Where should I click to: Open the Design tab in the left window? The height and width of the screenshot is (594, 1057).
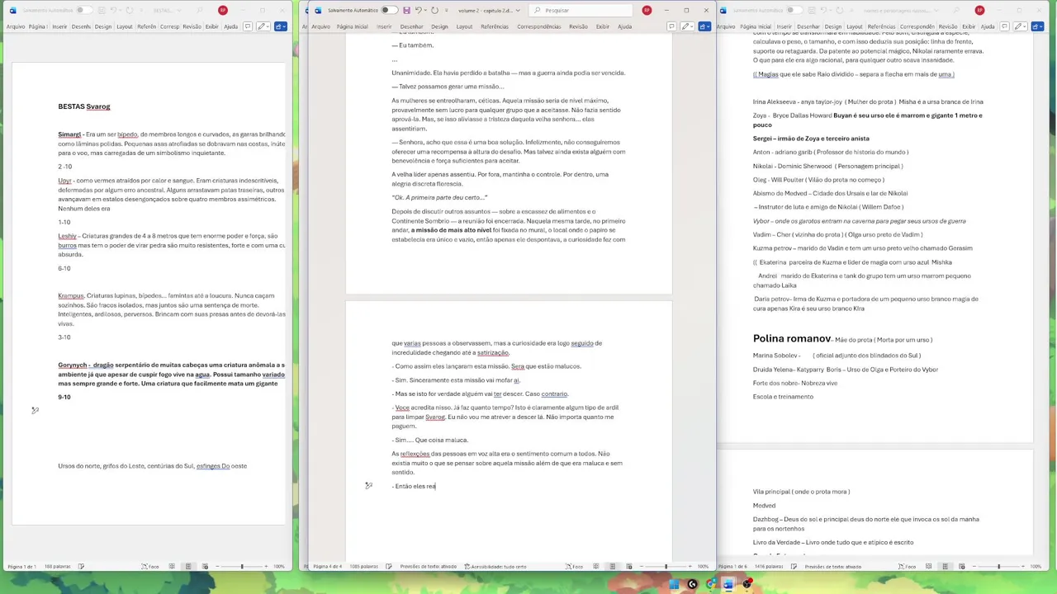click(x=103, y=26)
